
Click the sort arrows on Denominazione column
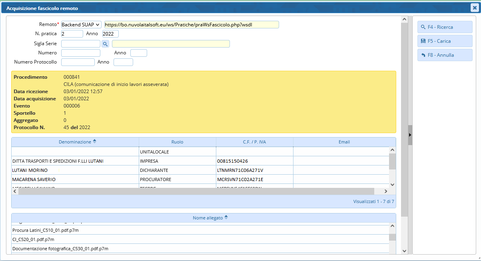coord(95,141)
